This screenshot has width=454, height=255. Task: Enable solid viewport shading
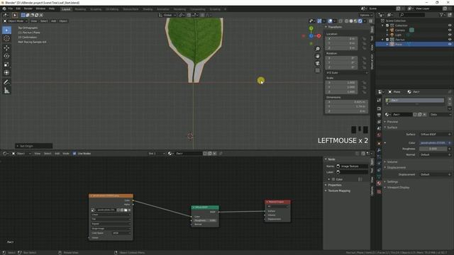pos(351,21)
